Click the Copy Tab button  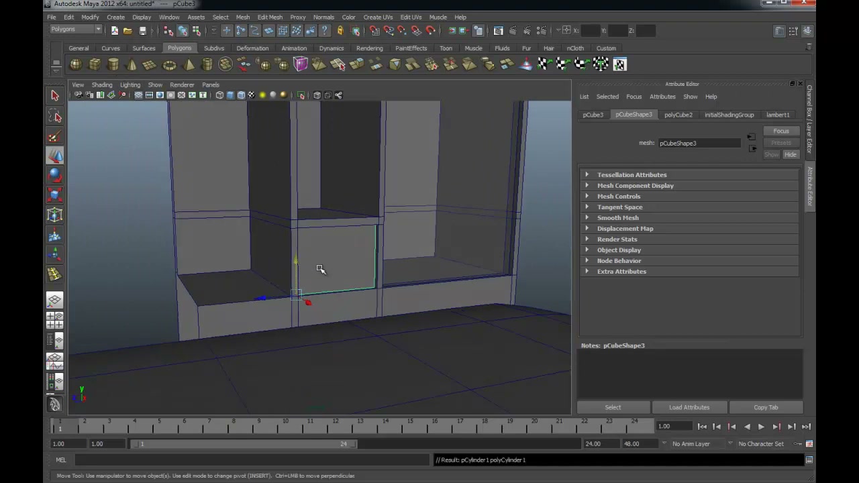[x=766, y=407]
